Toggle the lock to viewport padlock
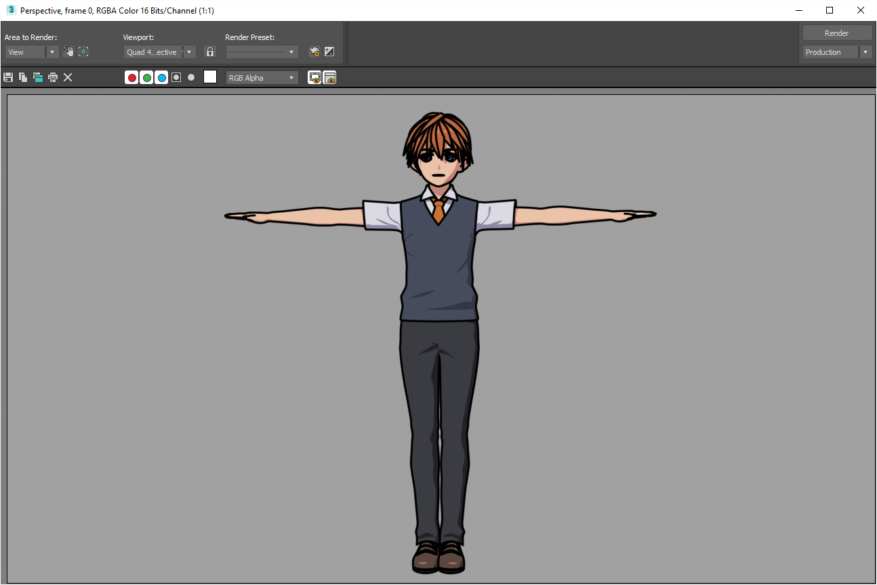 [210, 52]
